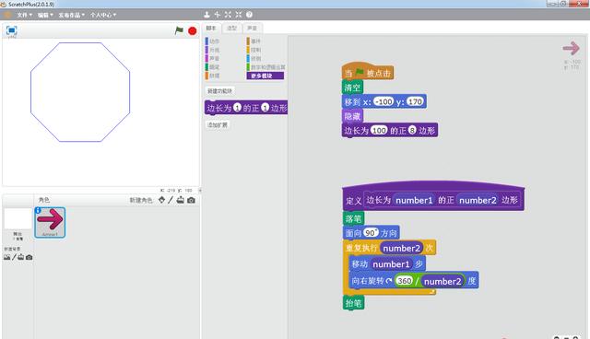Screen dimensions: 590x339
Task: Open the sprite info button on the arrow sprite
Action: [x=38, y=210]
